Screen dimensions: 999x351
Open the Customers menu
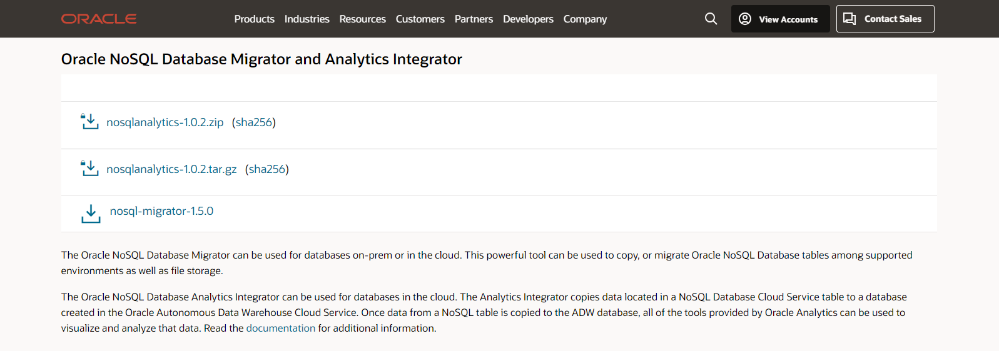click(420, 19)
